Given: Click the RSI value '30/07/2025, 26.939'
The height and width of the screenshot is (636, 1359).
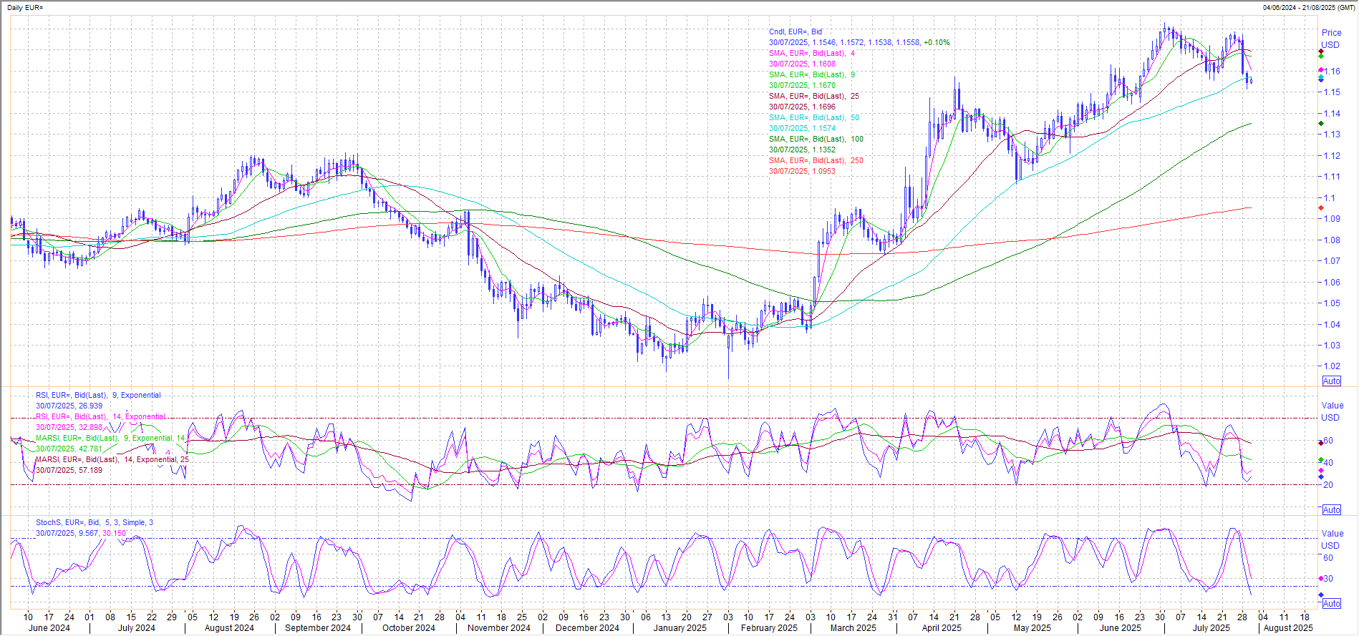Looking at the screenshot, I should click(69, 406).
